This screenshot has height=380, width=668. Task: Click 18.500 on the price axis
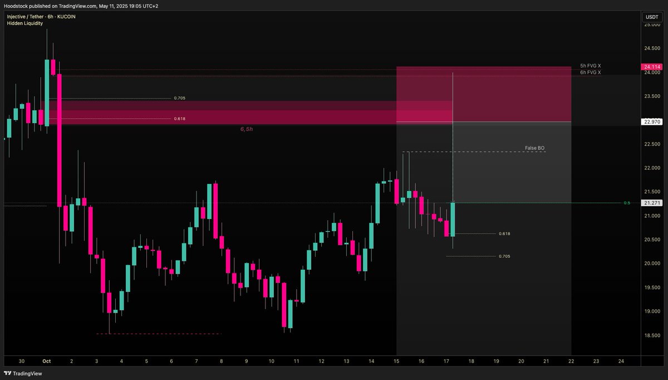click(x=652, y=335)
